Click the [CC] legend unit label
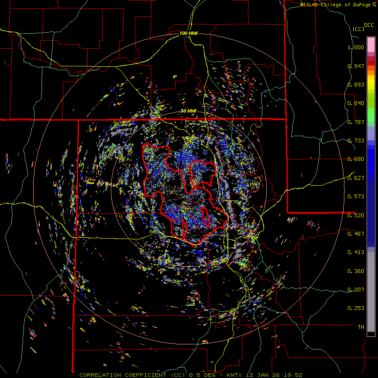The width and height of the screenshot is (378, 378). coord(358,29)
